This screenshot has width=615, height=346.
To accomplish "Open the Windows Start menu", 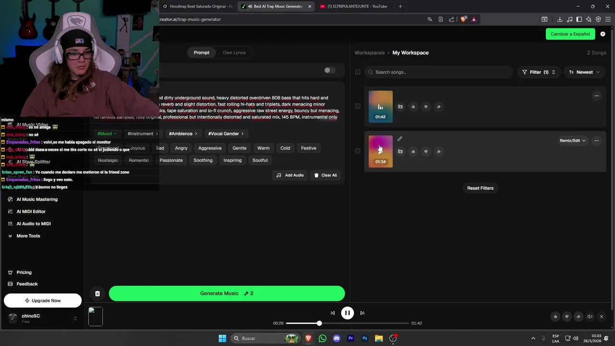I will click(222, 338).
